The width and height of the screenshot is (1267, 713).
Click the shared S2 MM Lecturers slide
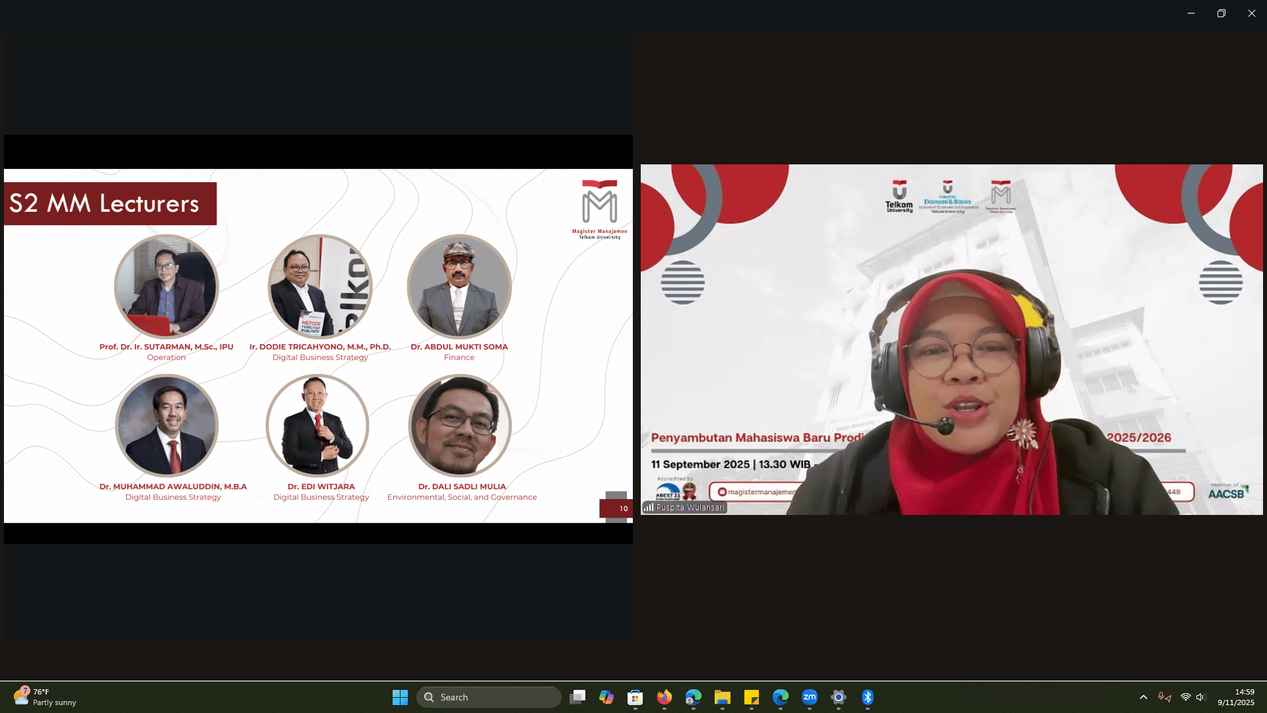tap(318, 345)
